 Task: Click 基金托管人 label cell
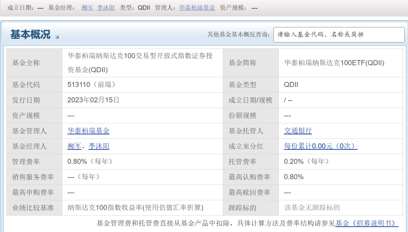(251, 131)
